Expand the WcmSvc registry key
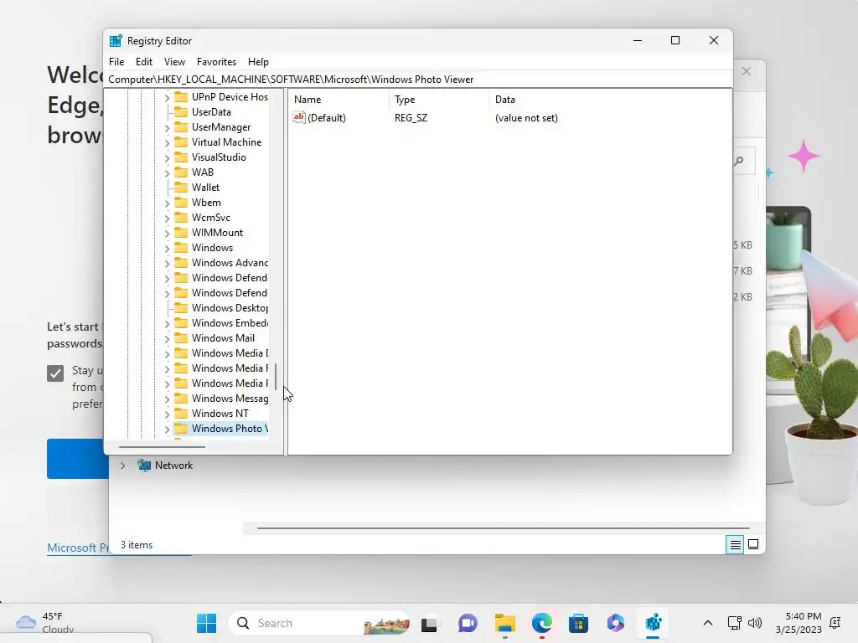 167,218
